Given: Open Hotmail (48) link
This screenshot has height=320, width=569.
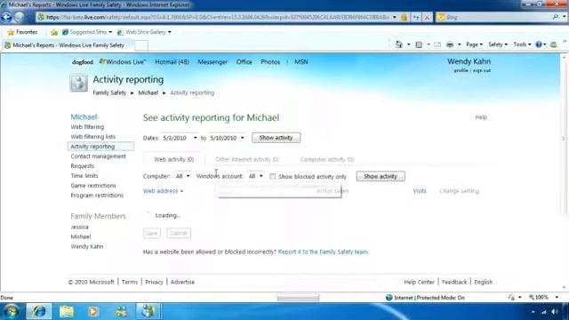Looking at the screenshot, I should (x=172, y=62).
